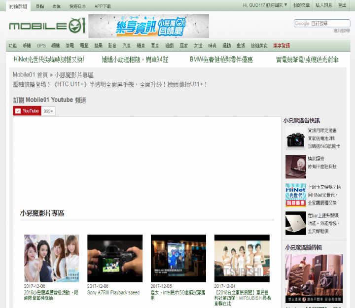Open the 居家 menu
Screen dimensions: 355x308
(183, 46)
